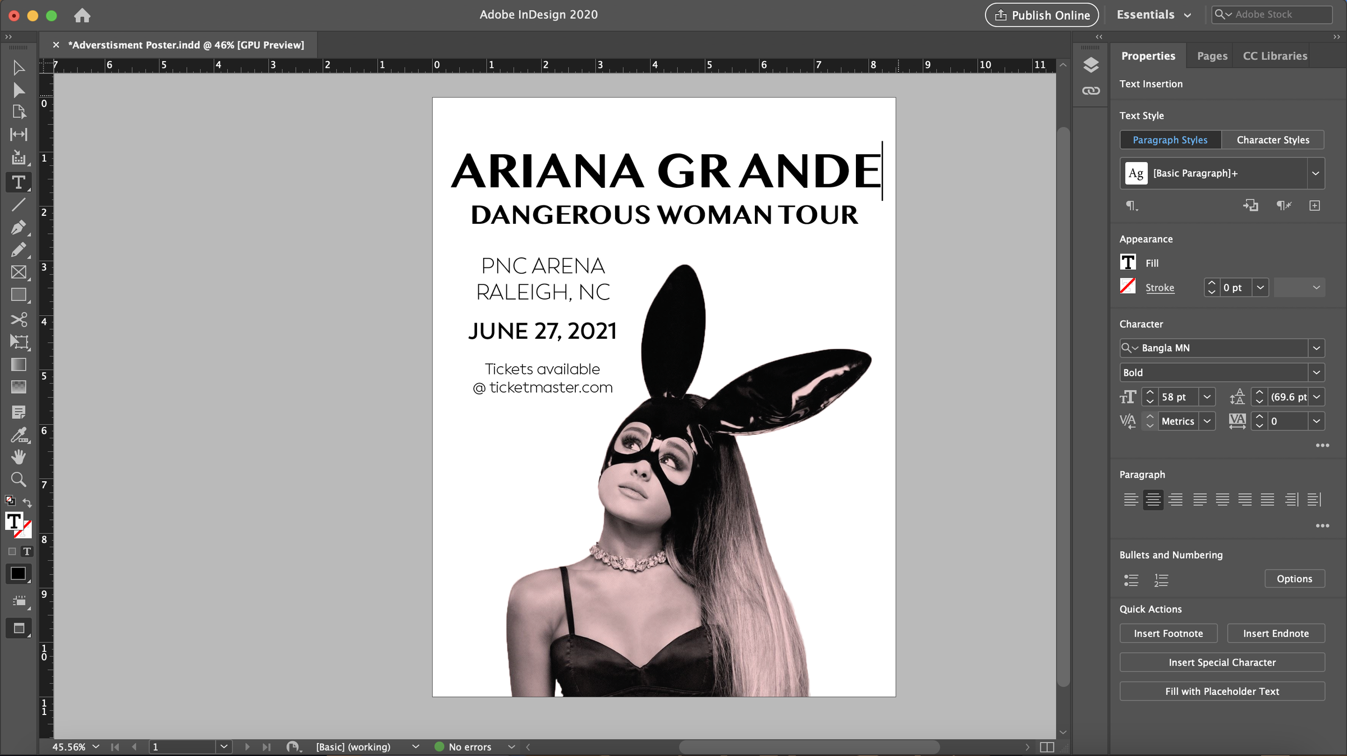Image resolution: width=1347 pixels, height=756 pixels.
Task: Select the Pen tool
Action: coord(18,227)
